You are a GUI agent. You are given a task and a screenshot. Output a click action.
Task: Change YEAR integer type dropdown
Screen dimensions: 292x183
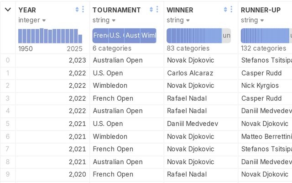coord(32,20)
